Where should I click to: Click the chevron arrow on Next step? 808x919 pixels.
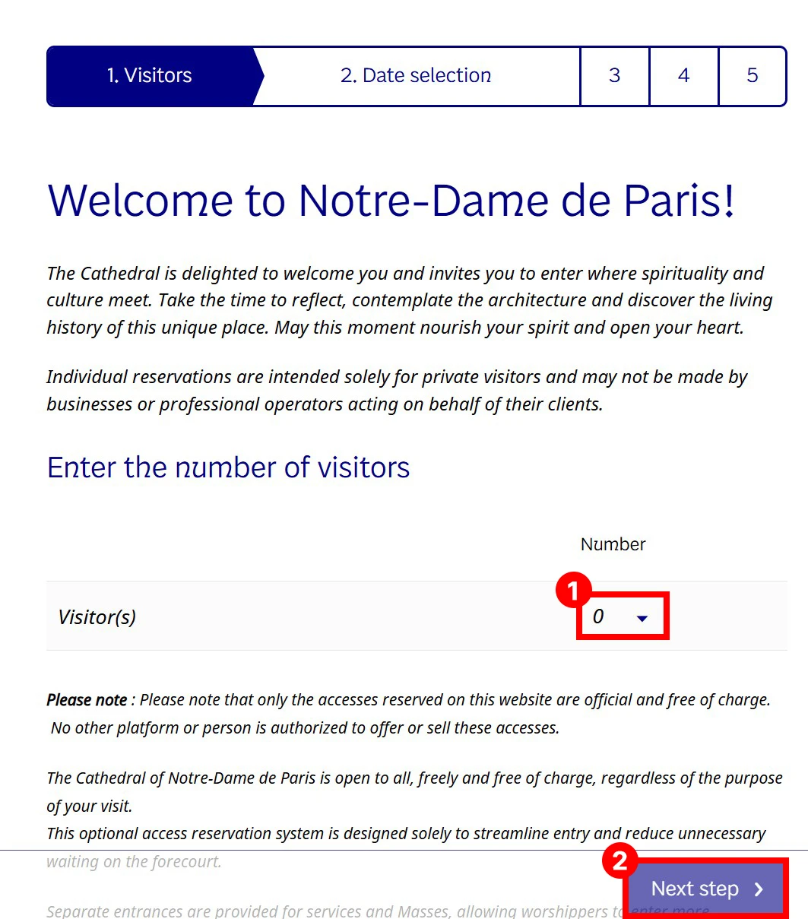(x=759, y=890)
